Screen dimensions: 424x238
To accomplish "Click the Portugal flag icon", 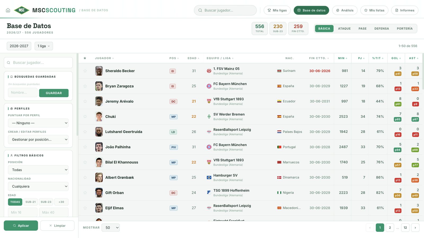I will point(279,147).
